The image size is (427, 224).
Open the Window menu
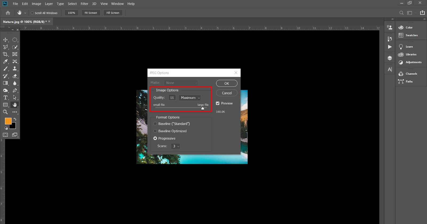point(117,4)
